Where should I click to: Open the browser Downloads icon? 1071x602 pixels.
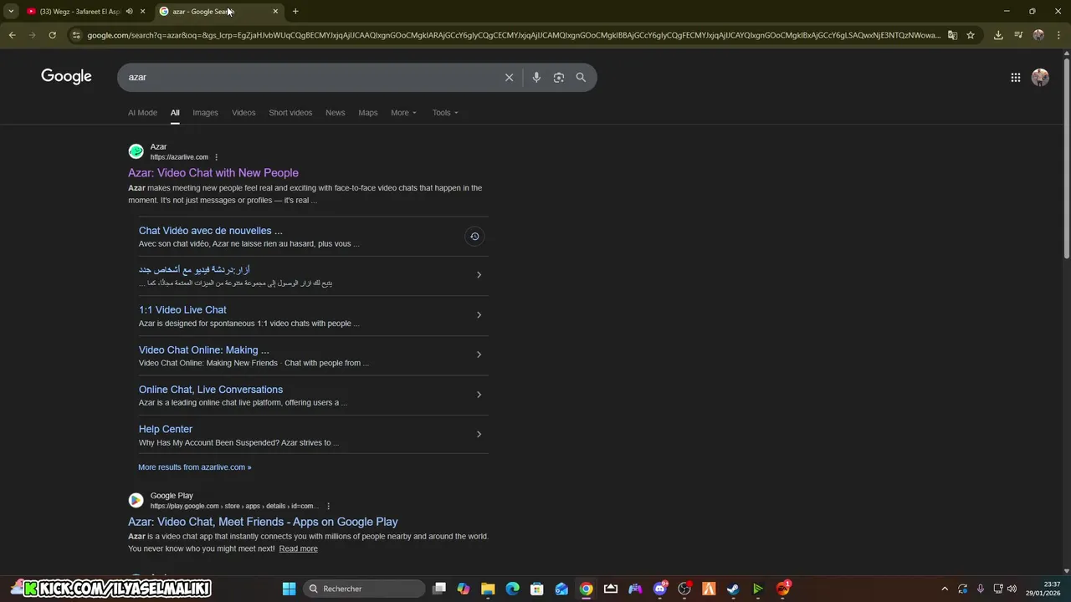point(998,35)
